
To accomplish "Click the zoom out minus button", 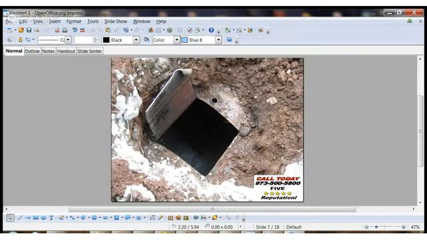I will coord(366,227).
